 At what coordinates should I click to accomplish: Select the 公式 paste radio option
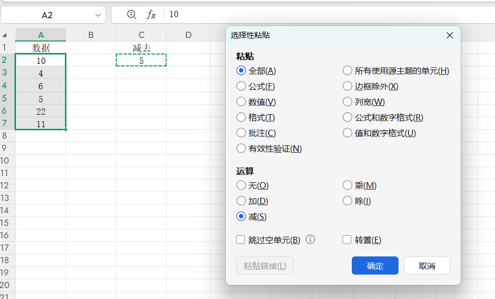[x=241, y=86]
